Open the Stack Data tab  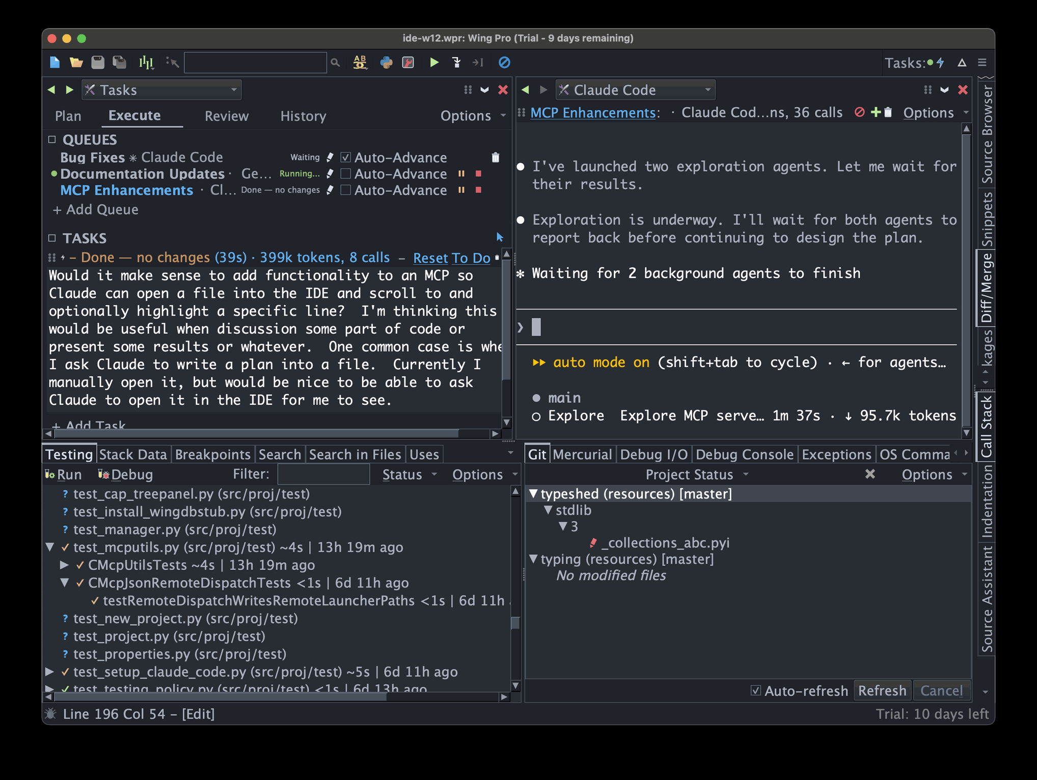point(133,454)
